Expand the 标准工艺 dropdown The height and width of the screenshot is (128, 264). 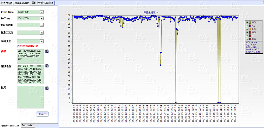42,41
